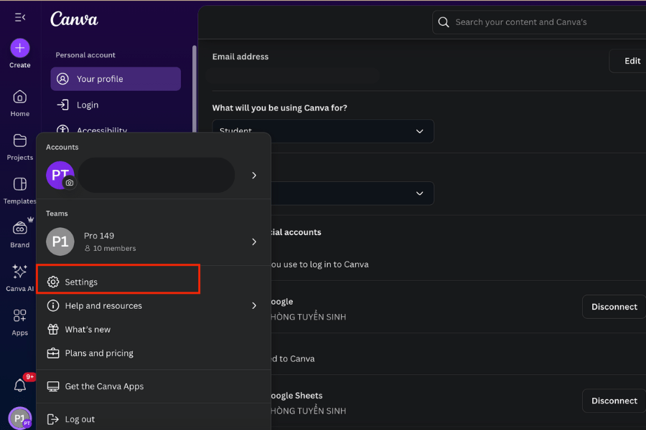This screenshot has height=430, width=646.
Task: Open Projects folder icon
Action: point(20,140)
